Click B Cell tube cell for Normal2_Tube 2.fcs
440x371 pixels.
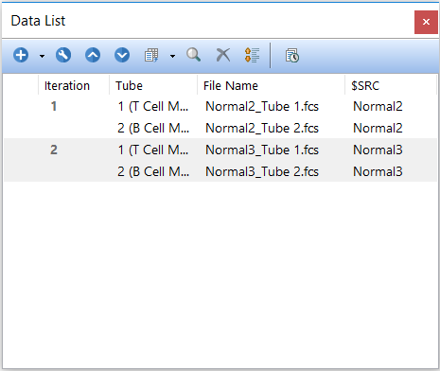[153, 128]
